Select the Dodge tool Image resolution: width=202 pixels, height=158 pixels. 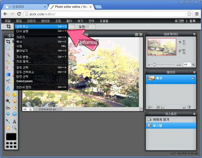pos(8,101)
